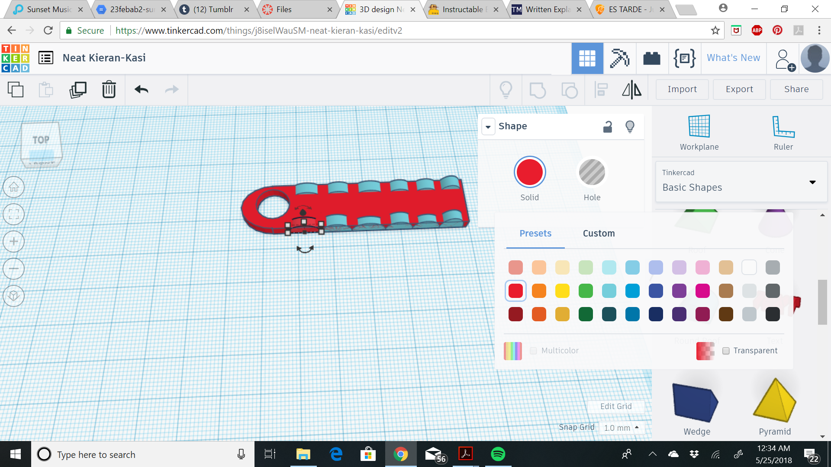Screen dimensions: 831x467
Task: Select the Ruler tool
Action: [783, 132]
